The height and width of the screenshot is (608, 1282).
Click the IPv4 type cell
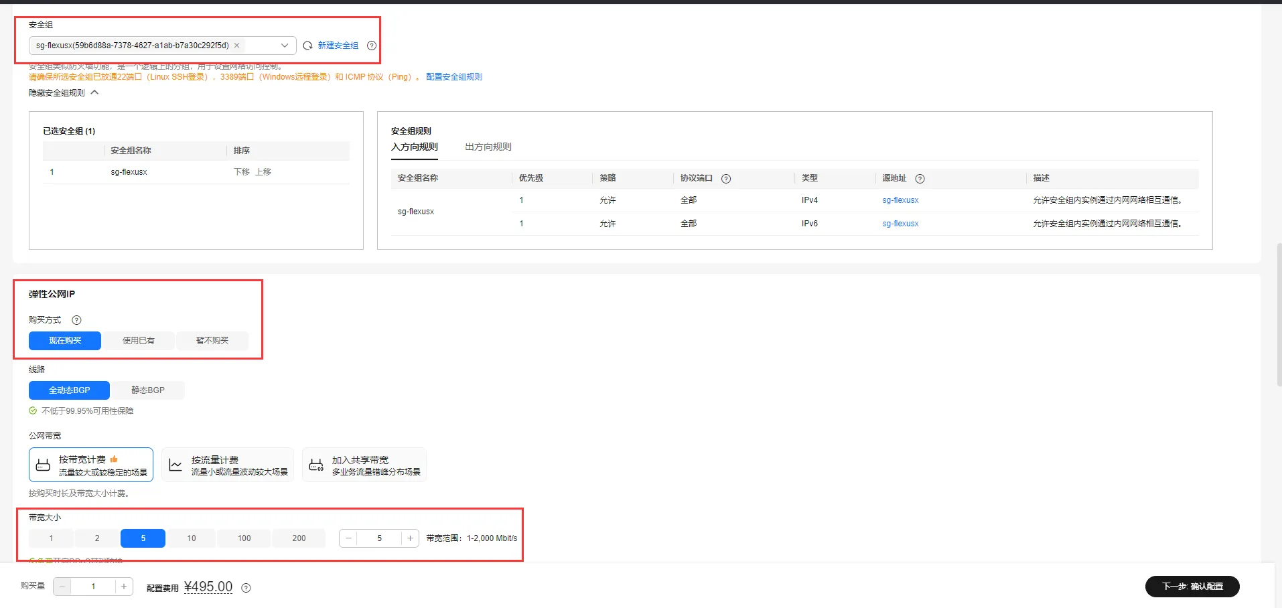pos(810,200)
